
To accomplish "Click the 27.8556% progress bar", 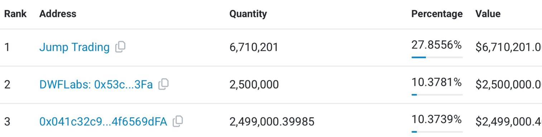I will pos(437,57).
